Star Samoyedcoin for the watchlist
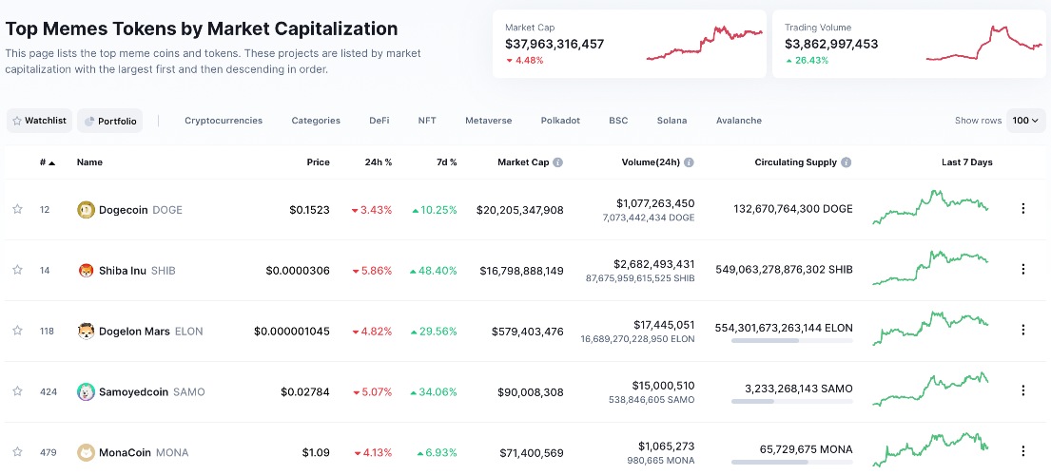1051x475 pixels. point(17,390)
